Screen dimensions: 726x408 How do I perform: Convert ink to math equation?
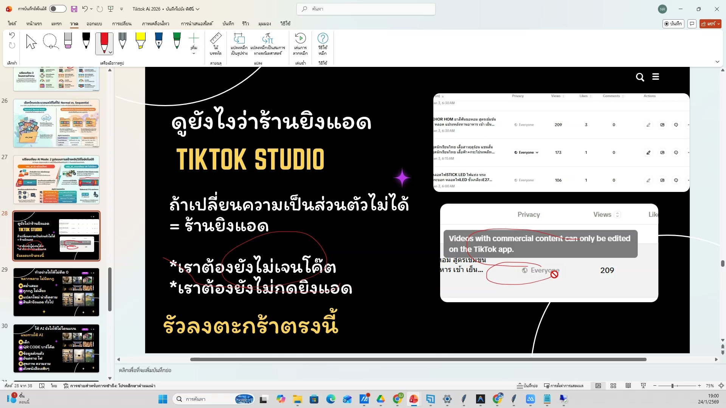tap(267, 43)
